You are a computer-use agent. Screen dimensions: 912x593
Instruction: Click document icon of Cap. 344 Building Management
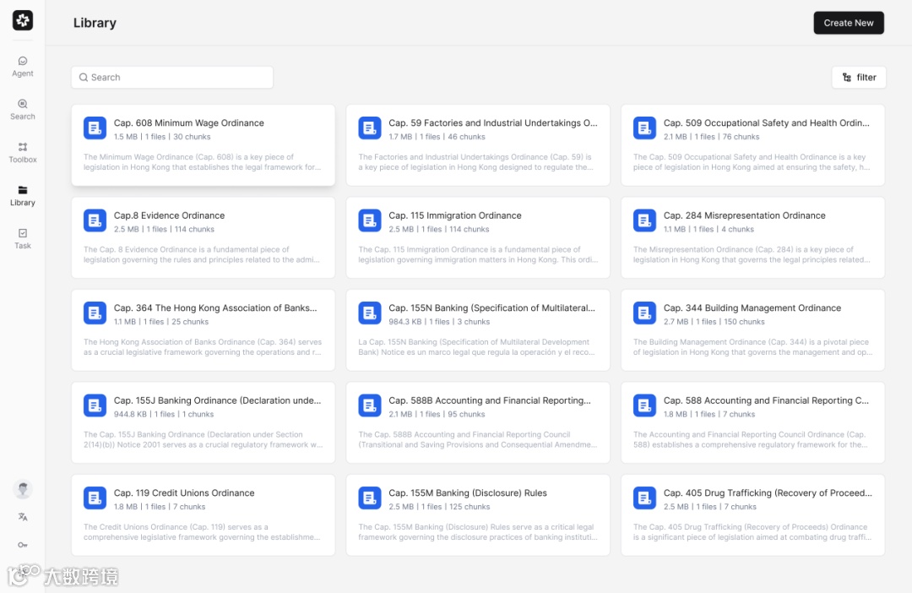644,313
